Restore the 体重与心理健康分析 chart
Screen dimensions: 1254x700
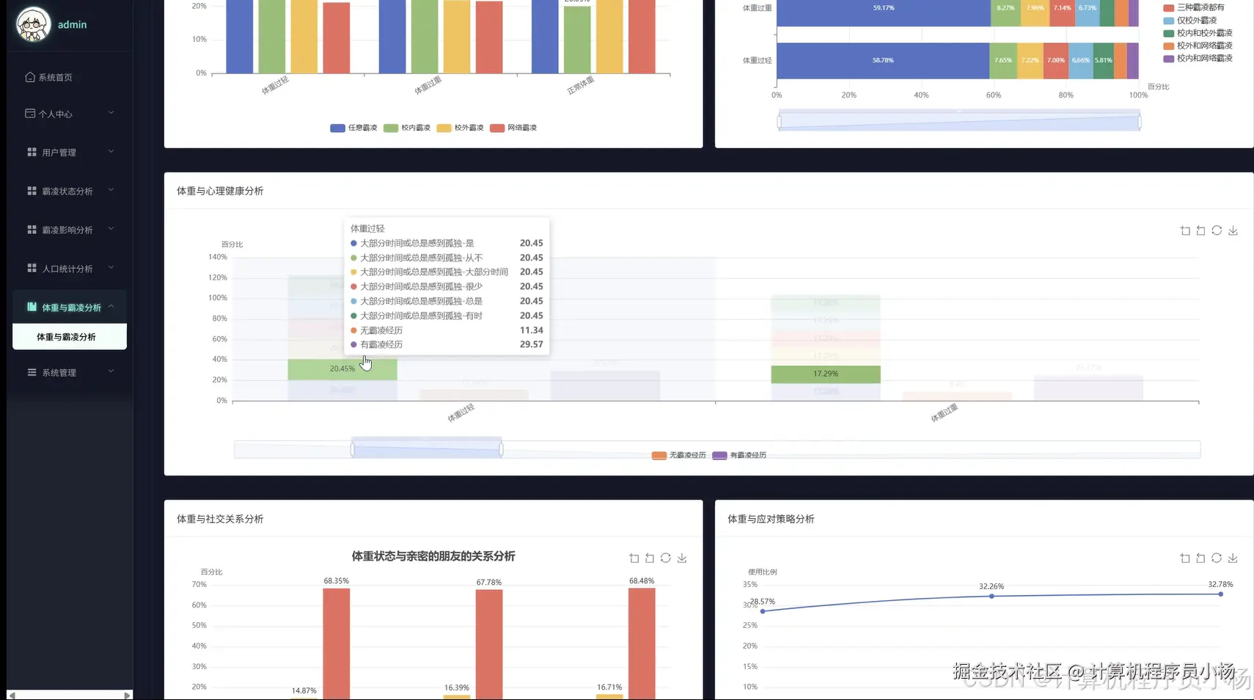pyautogui.click(x=1217, y=230)
